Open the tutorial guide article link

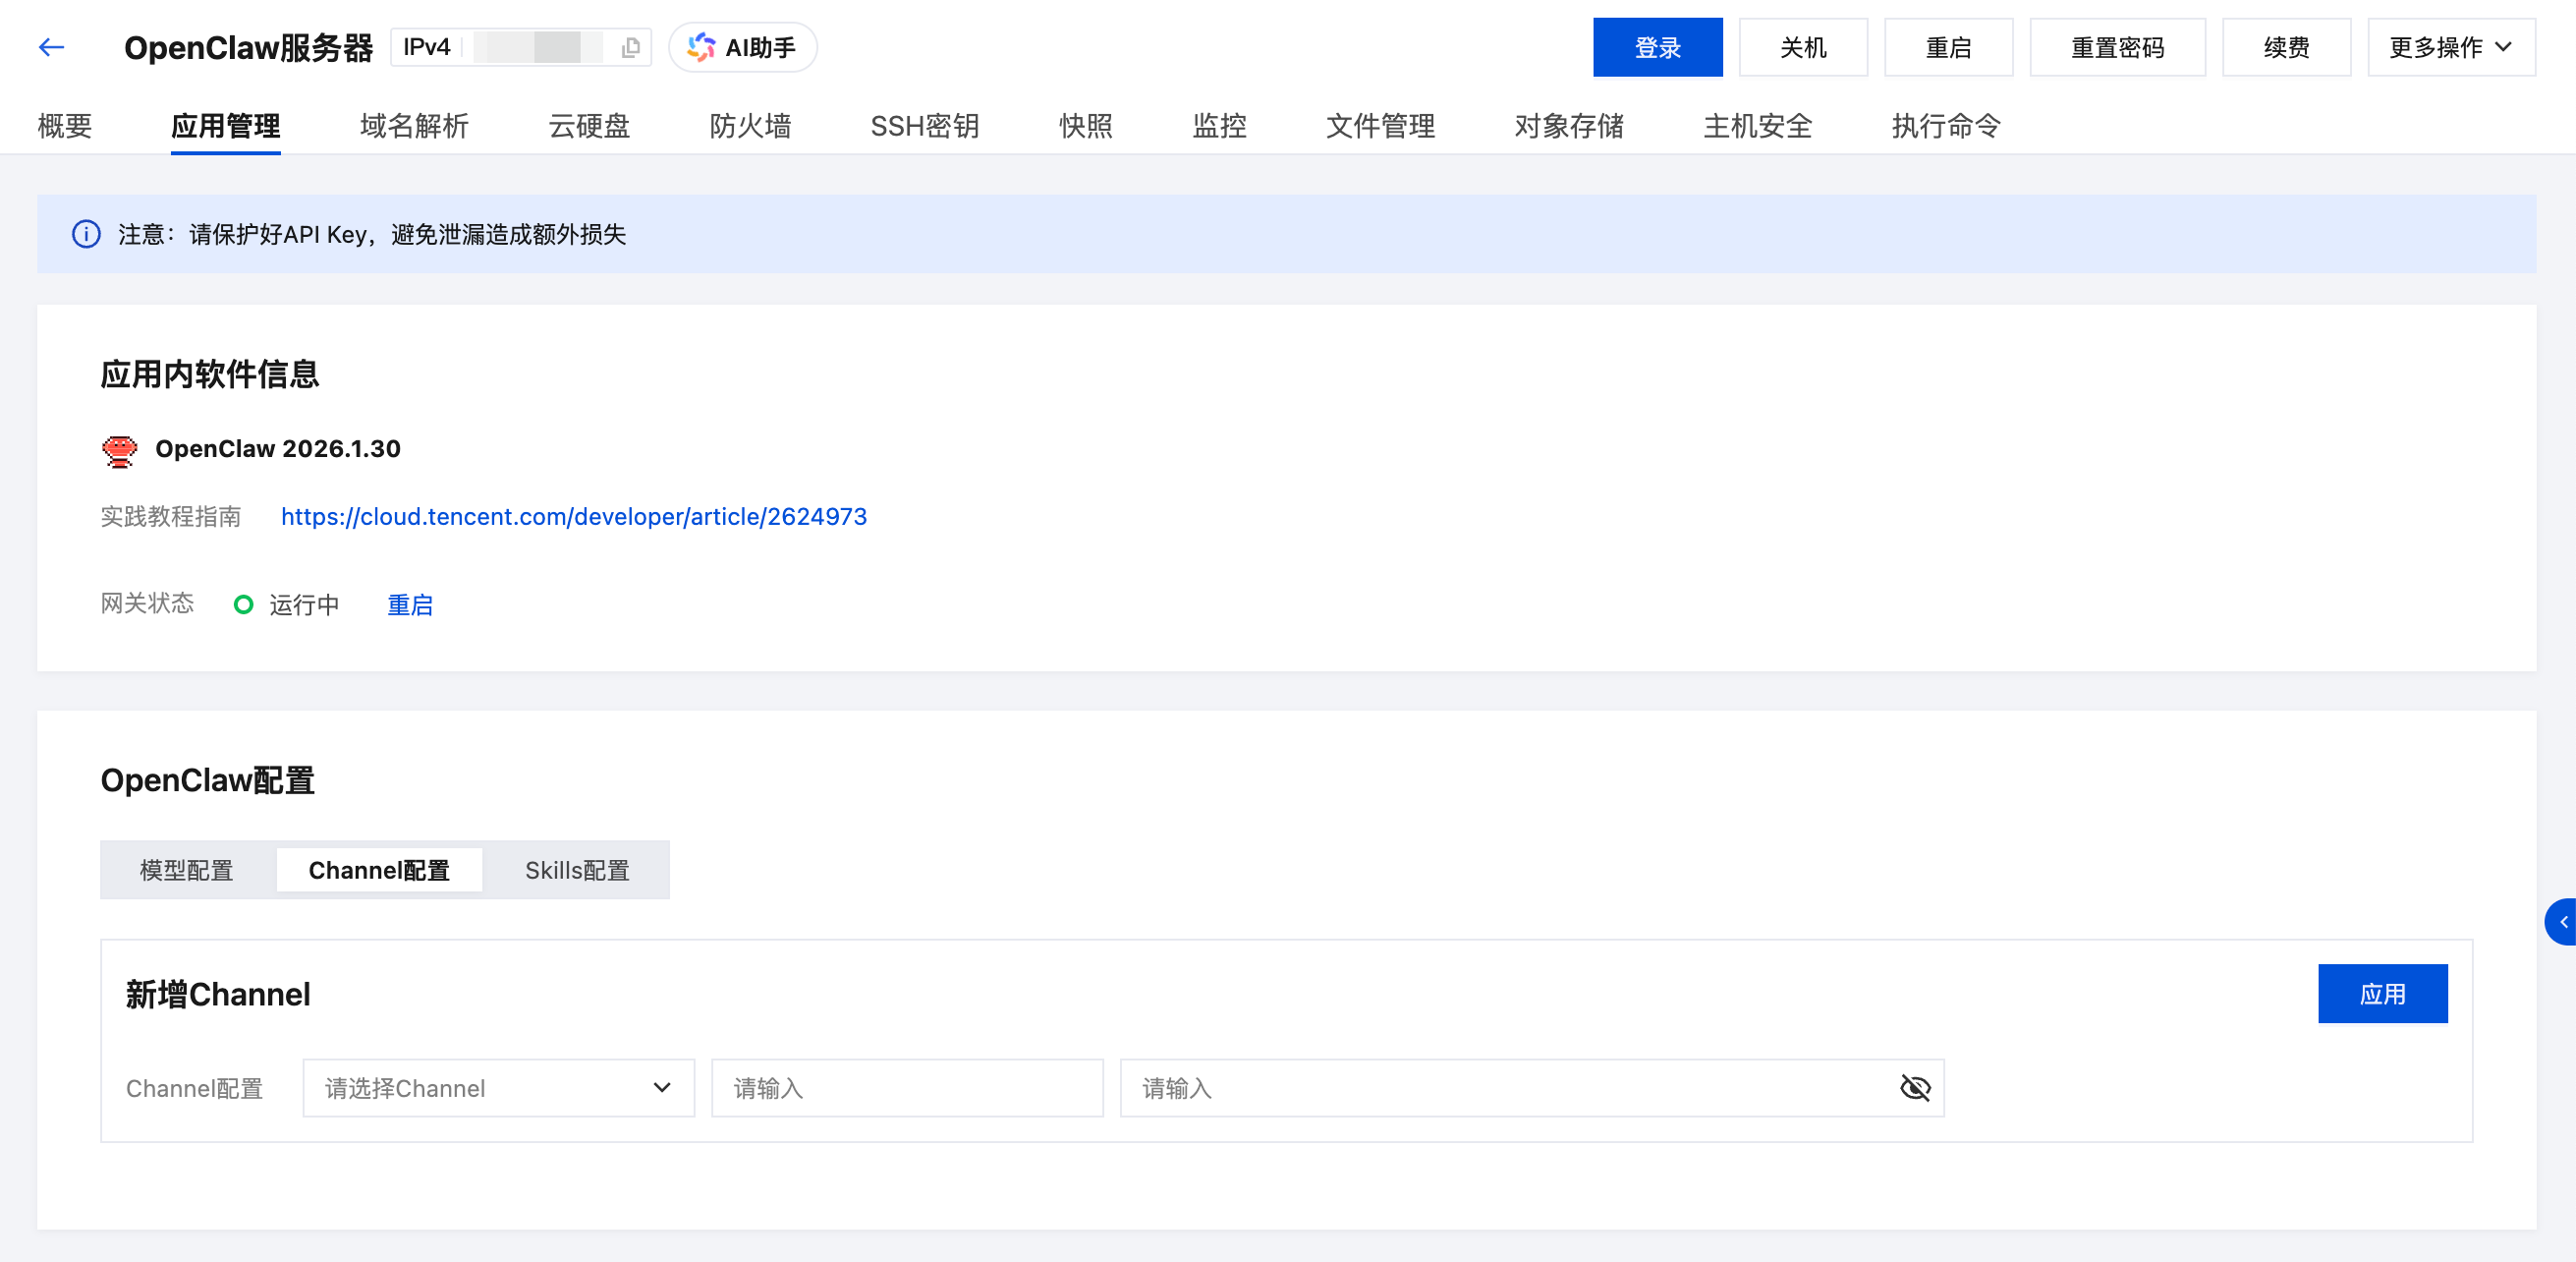(573, 516)
